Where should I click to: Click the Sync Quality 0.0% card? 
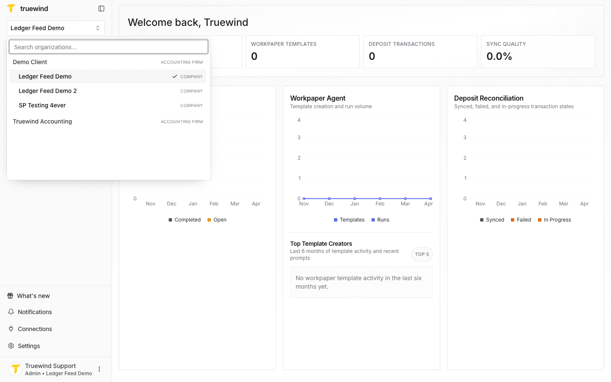click(538, 52)
